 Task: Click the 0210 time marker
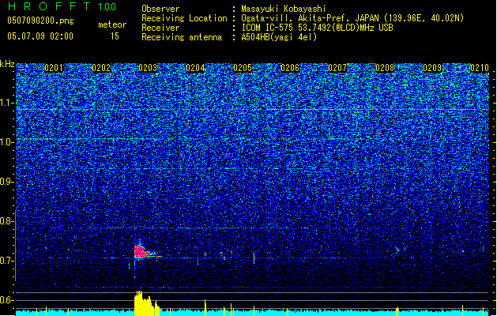(x=480, y=68)
